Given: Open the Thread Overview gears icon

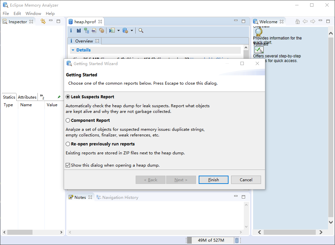Looking at the screenshot, I should tap(102, 31).
